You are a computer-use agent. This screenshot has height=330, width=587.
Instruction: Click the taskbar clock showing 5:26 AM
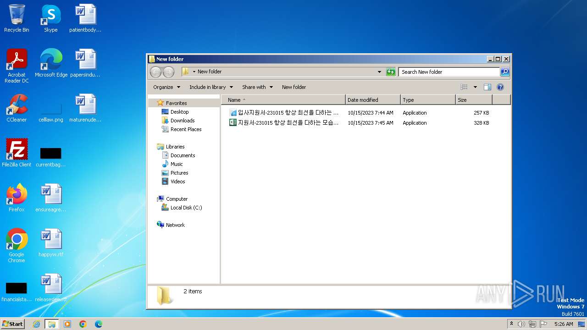563,324
